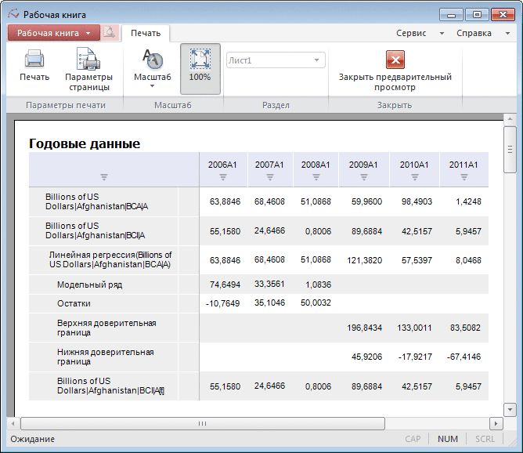Close preview with red X icon
The width and height of the screenshot is (523, 453).
pyautogui.click(x=395, y=60)
